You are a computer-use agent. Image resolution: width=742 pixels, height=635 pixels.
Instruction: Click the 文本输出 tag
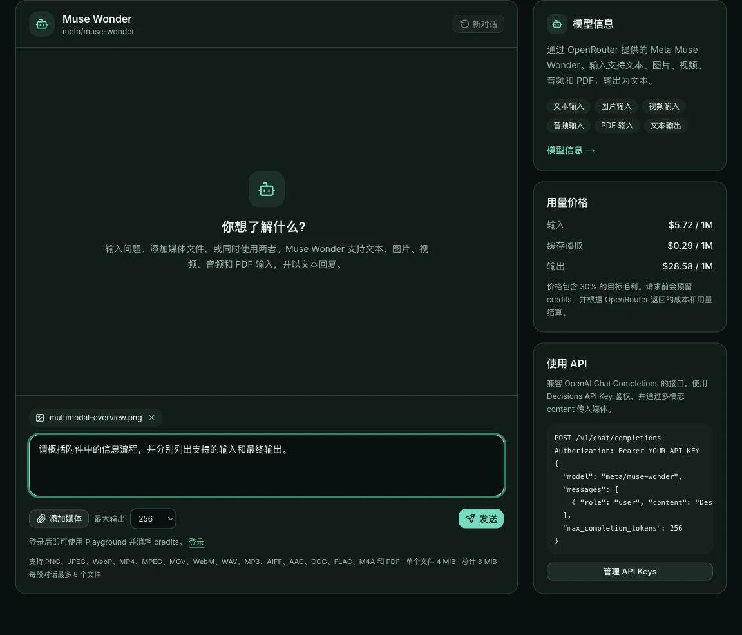665,126
